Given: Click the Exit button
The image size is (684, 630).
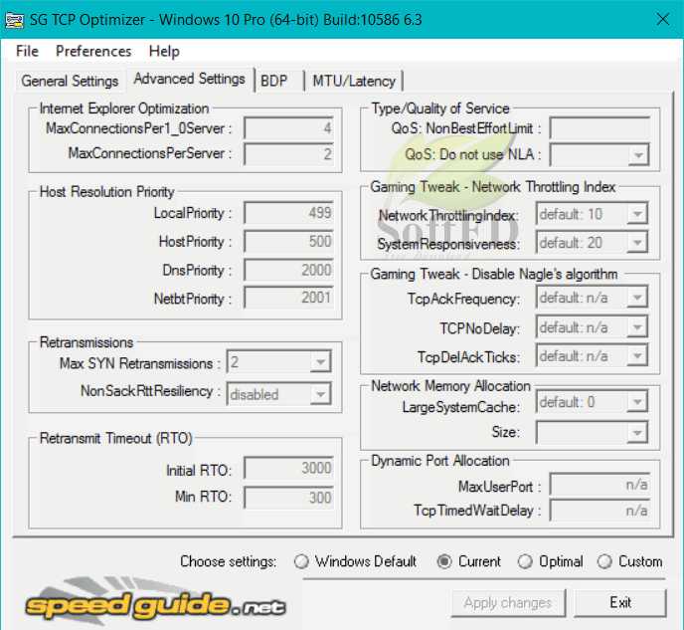Looking at the screenshot, I should click(x=620, y=603).
